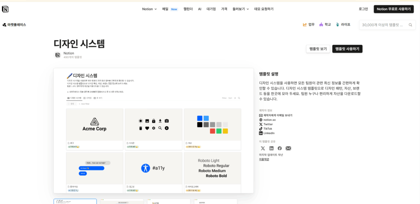
Task: Open the 대기업 menu item
Action: [211, 9]
